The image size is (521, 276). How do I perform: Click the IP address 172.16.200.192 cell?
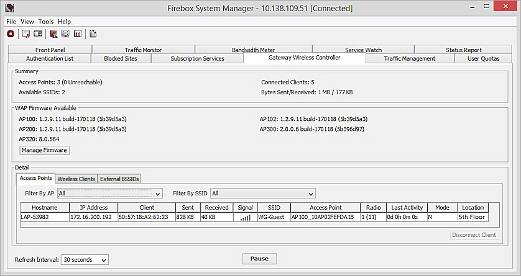[x=94, y=217]
